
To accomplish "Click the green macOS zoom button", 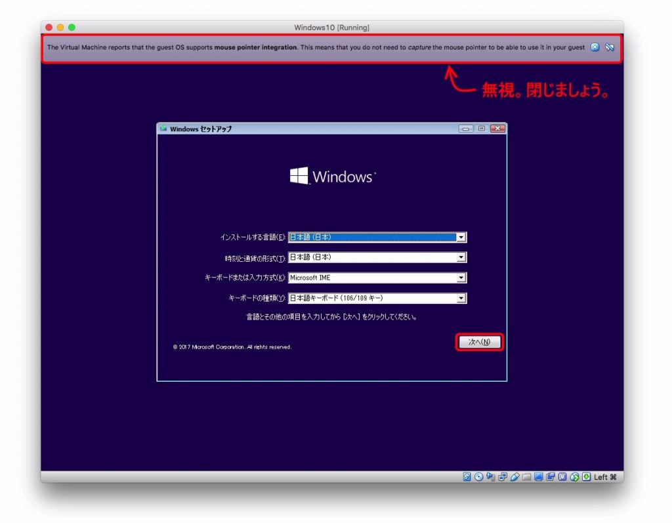I will tap(72, 28).
